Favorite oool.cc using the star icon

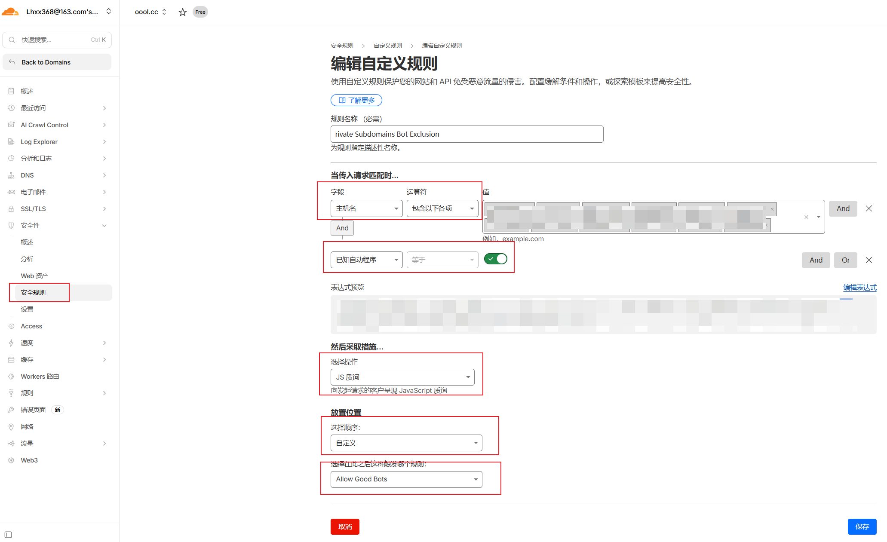click(x=182, y=12)
